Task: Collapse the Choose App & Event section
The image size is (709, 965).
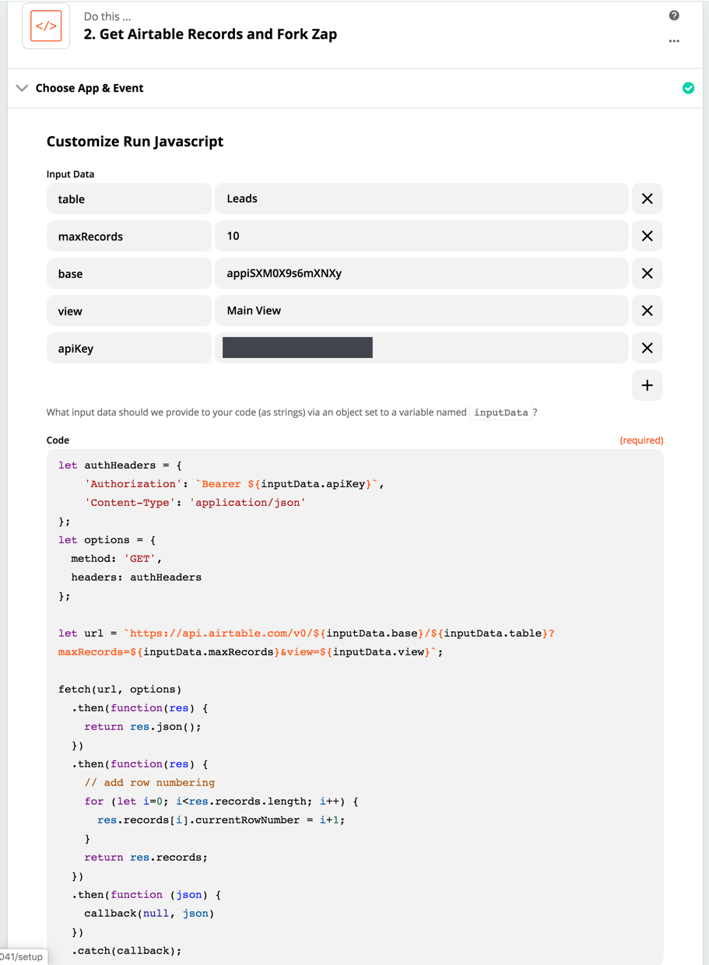Action: (x=22, y=88)
